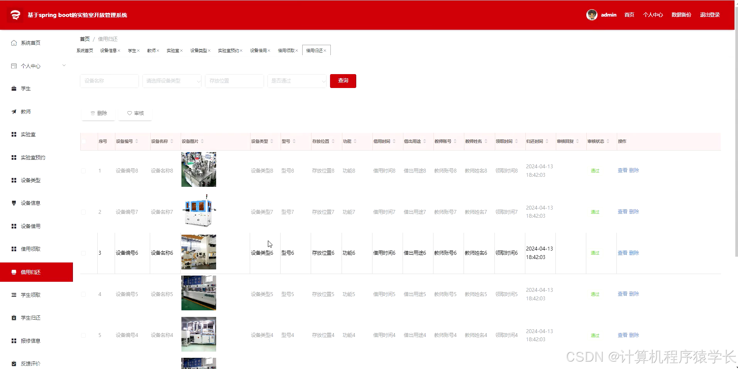
Task: Close the 设备借用 tab with its x
Action: tap(269, 51)
